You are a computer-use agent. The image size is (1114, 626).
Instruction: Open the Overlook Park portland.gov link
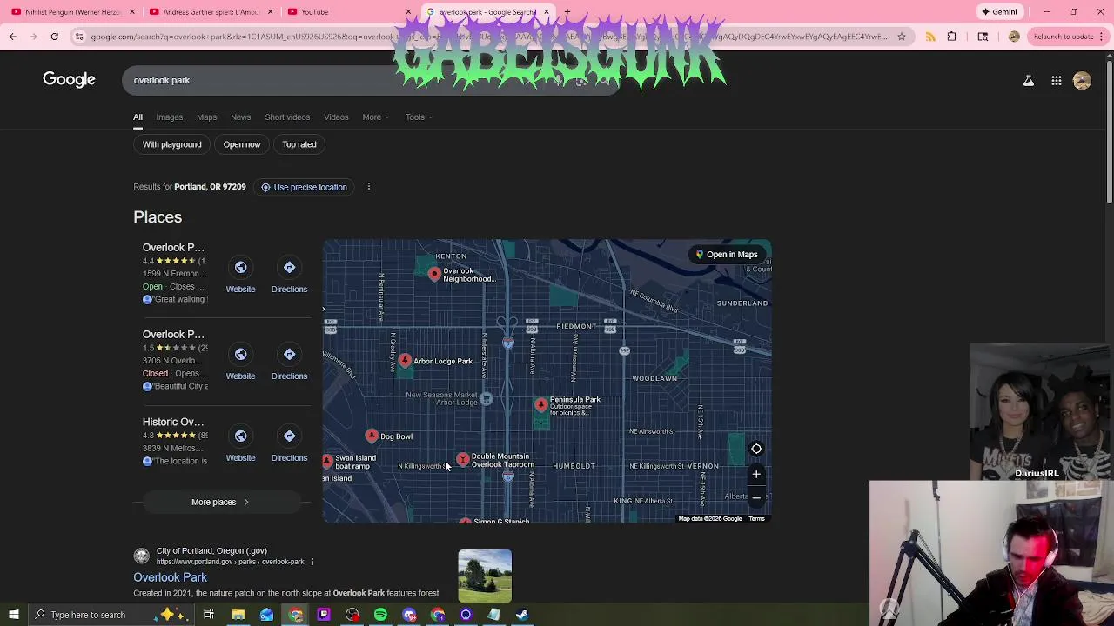click(170, 577)
